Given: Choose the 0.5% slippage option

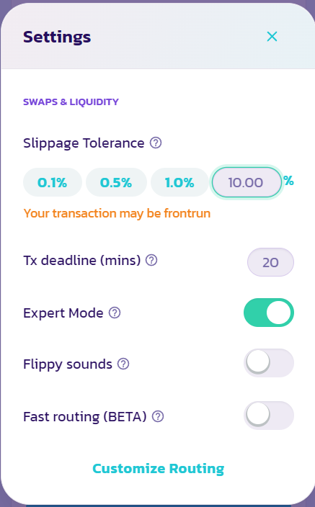Looking at the screenshot, I should click(x=116, y=182).
